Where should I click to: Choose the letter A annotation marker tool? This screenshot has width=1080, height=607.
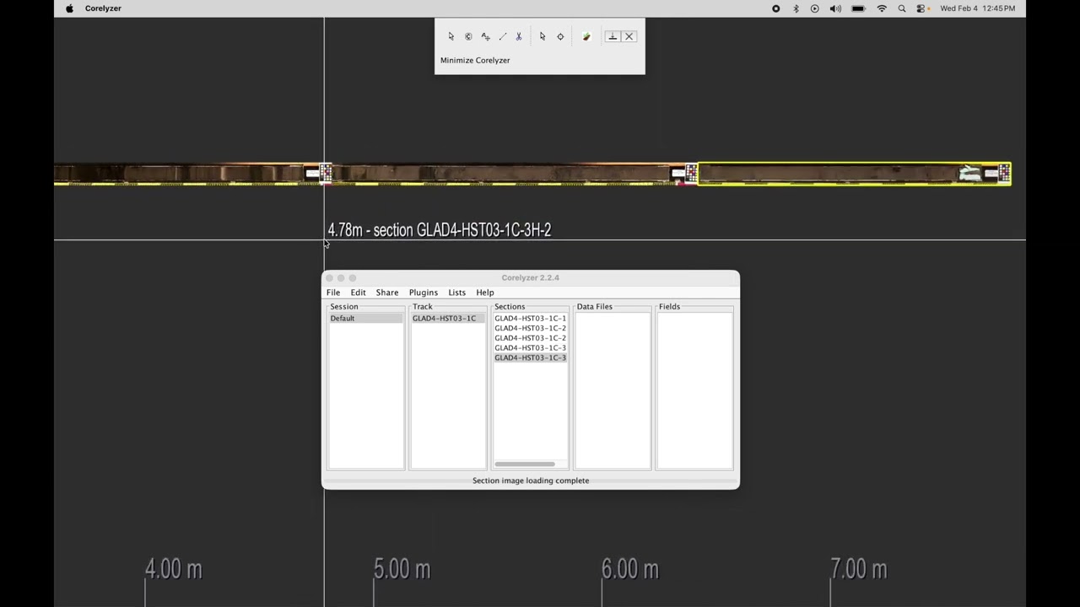click(485, 36)
